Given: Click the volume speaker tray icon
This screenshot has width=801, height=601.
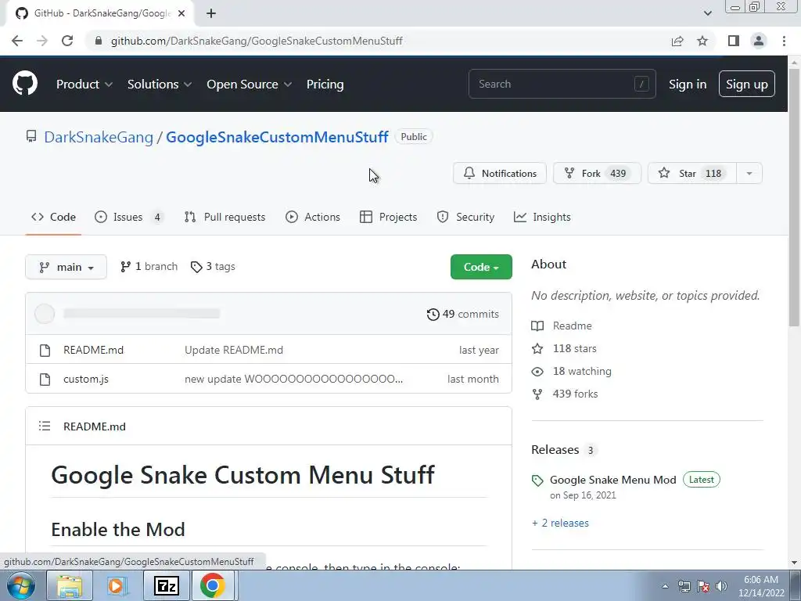Looking at the screenshot, I should point(721,586).
